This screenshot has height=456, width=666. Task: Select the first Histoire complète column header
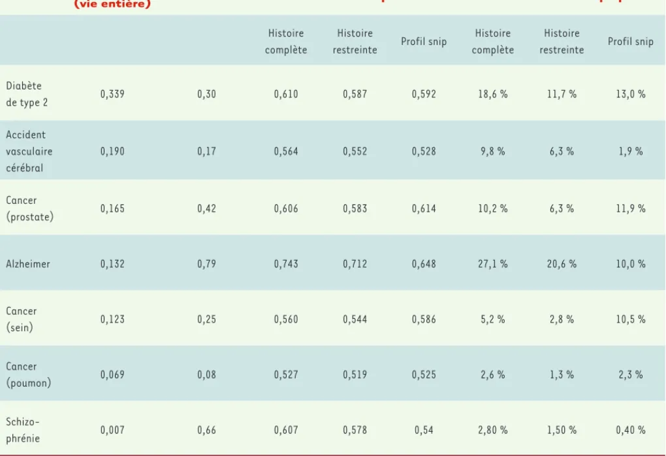coord(286,41)
